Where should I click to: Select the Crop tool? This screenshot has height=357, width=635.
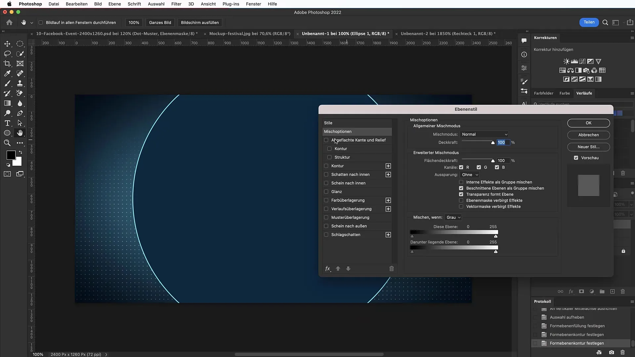tap(7, 63)
